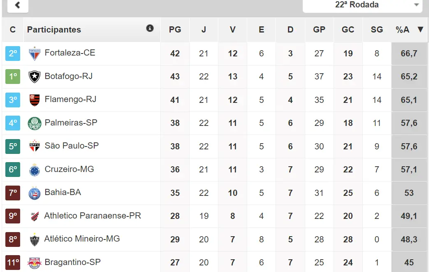
Task: Click the São Paulo-SP team crest
Action: pyautogui.click(x=35, y=146)
